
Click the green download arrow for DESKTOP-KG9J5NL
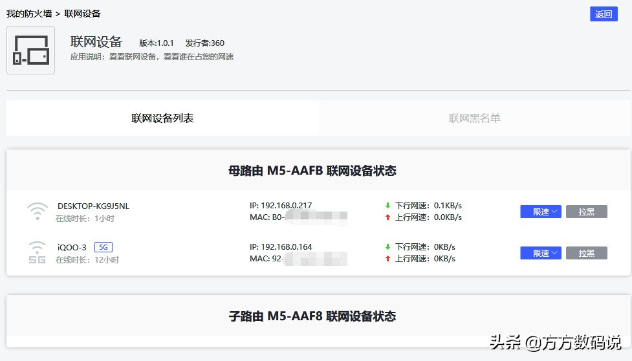[387, 206]
